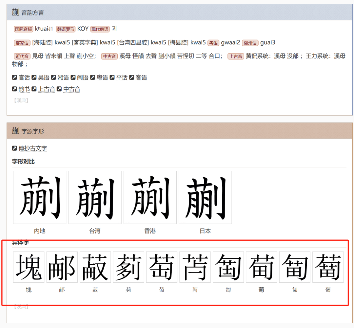This screenshot has height=328, width=354.
Task: Open the ninth variant character thumbnail
Action: point(295,267)
